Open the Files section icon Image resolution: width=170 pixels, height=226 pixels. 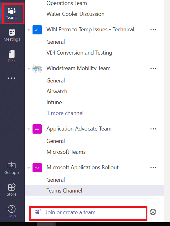pyautogui.click(x=12, y=54)
